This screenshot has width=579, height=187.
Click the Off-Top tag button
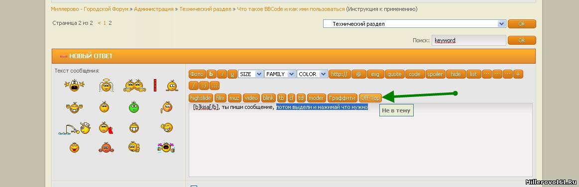[370, 98]
